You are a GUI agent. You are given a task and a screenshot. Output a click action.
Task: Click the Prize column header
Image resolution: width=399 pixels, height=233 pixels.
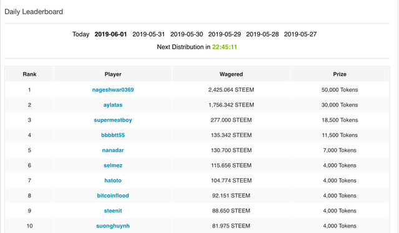[340, 74]
